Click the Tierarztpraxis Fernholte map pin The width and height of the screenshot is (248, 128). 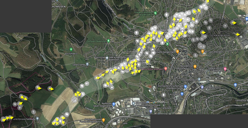pyautogui.click(x=37, y=118)
